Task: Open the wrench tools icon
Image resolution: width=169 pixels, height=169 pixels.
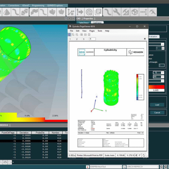Action: coord(117,12)
